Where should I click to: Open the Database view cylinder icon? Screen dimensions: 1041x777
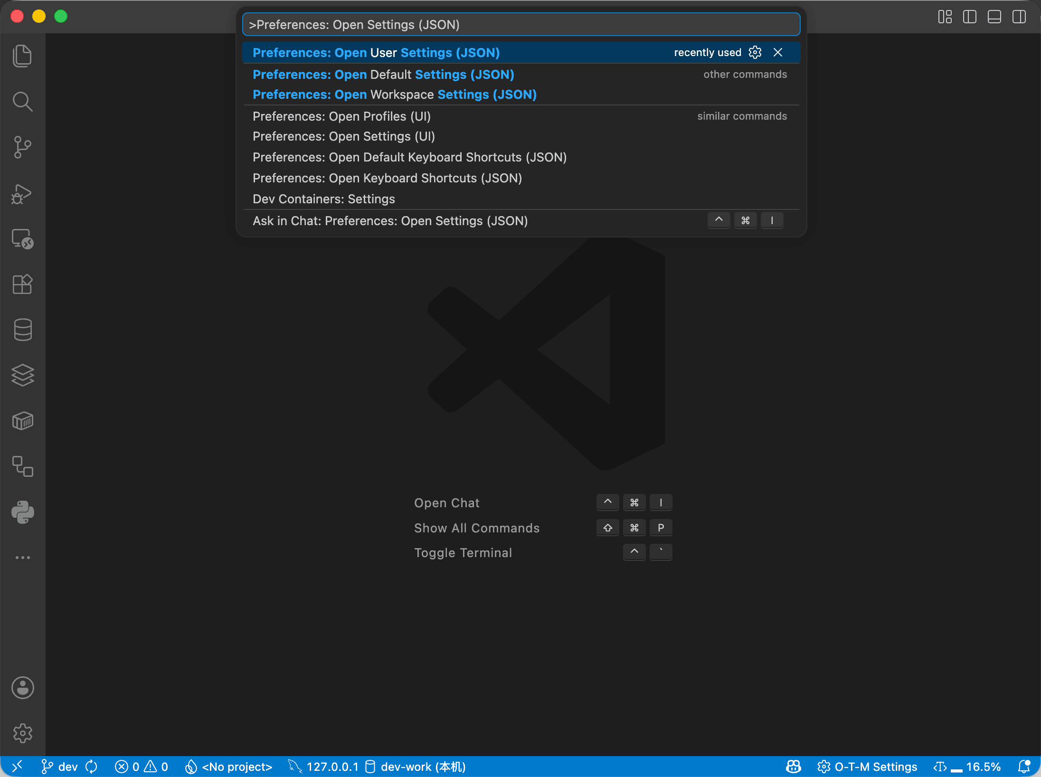22,330
